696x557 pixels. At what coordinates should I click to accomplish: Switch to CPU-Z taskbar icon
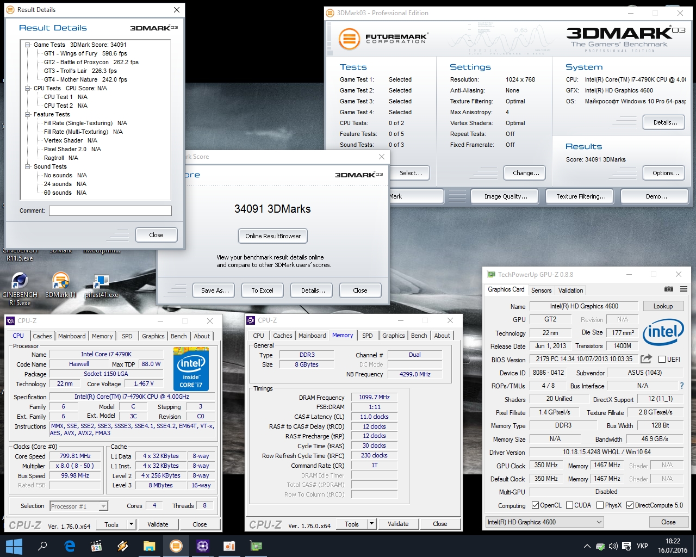pos(203,546)
